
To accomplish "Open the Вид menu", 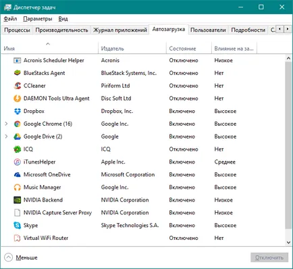I will coord(63,19).
